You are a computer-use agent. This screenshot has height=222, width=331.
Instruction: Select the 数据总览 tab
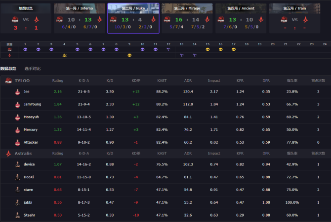(8, 68)
